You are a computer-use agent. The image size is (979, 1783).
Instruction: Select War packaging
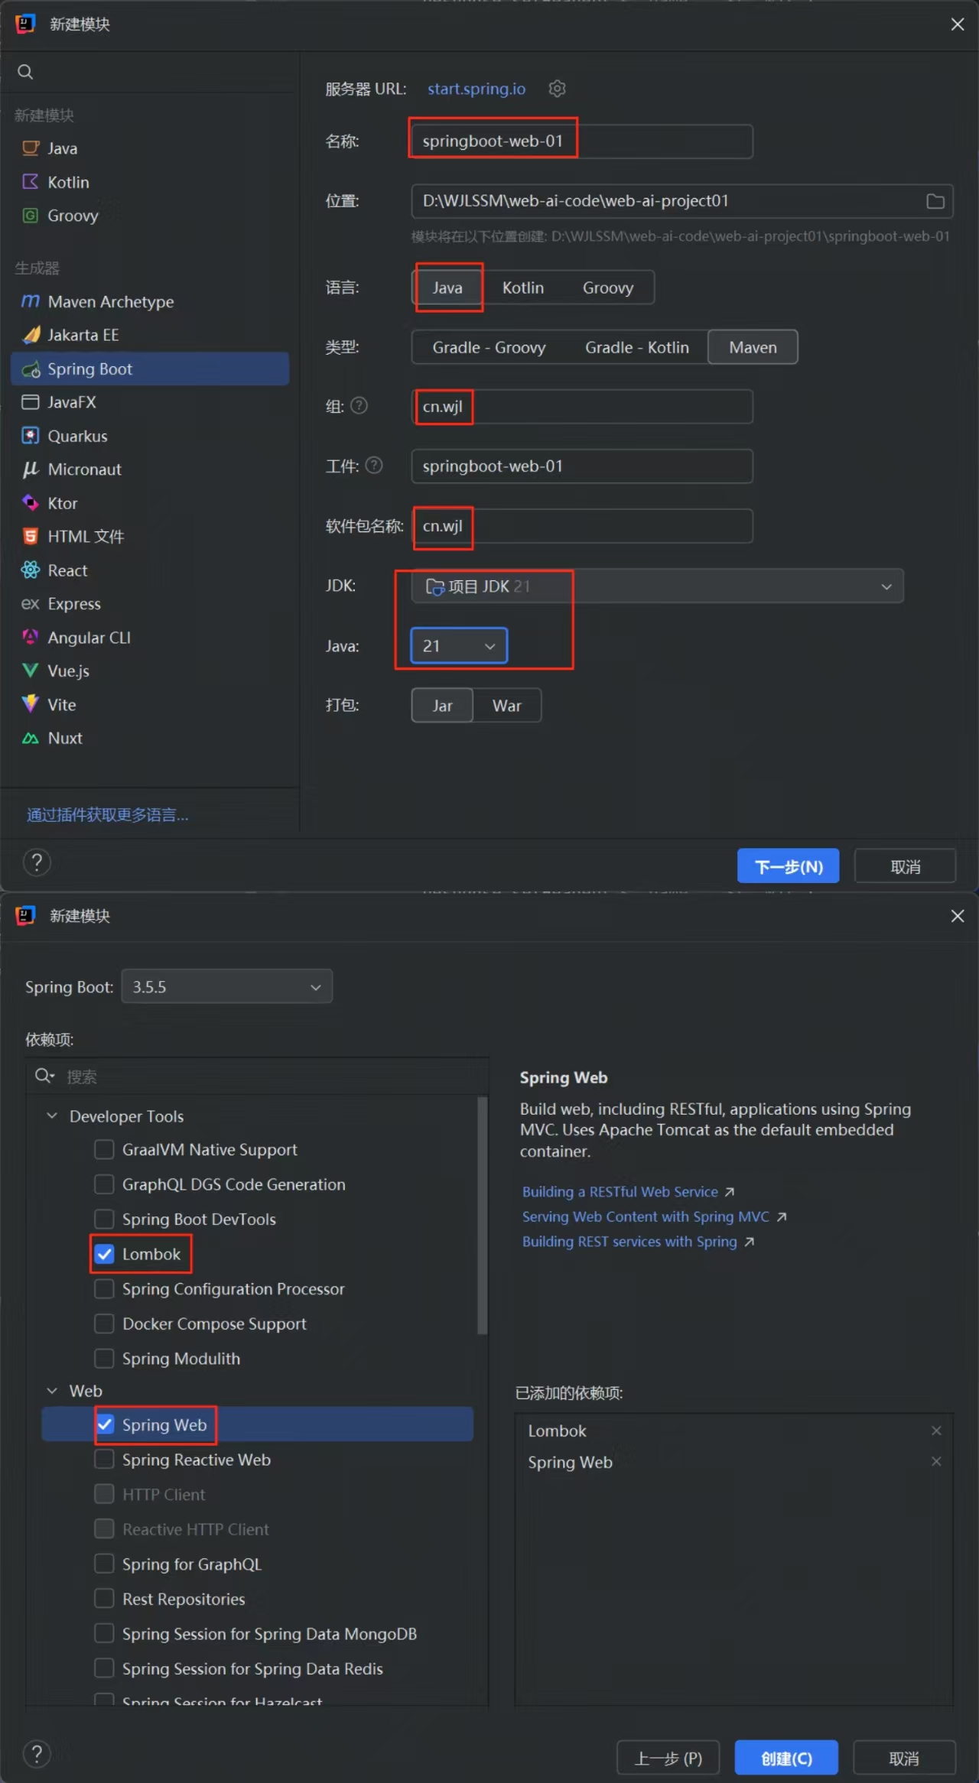coord(507,706)
